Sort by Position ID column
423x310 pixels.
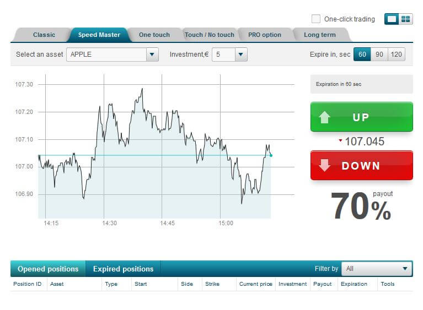click(27, 284)
